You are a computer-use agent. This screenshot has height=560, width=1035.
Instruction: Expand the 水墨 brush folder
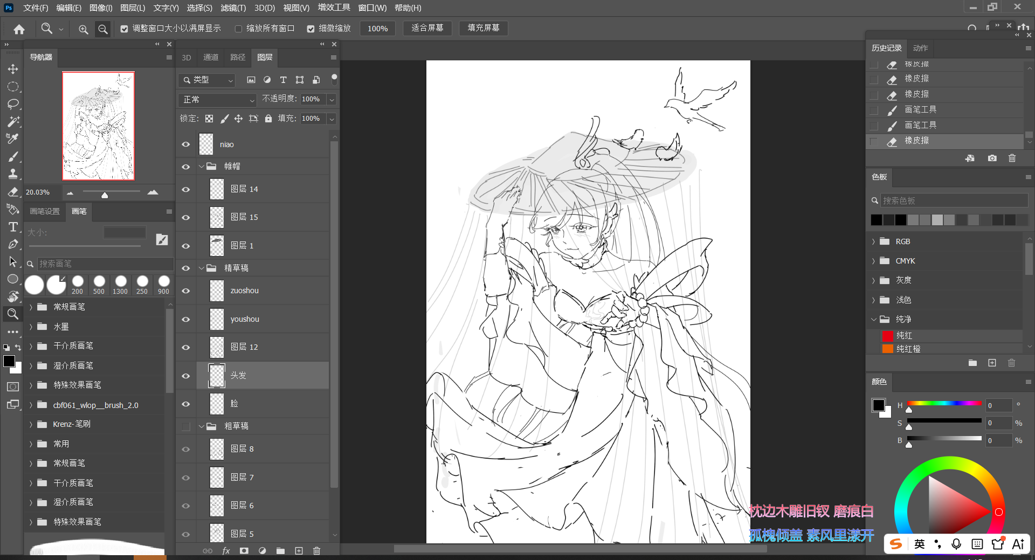pos(31,327)
